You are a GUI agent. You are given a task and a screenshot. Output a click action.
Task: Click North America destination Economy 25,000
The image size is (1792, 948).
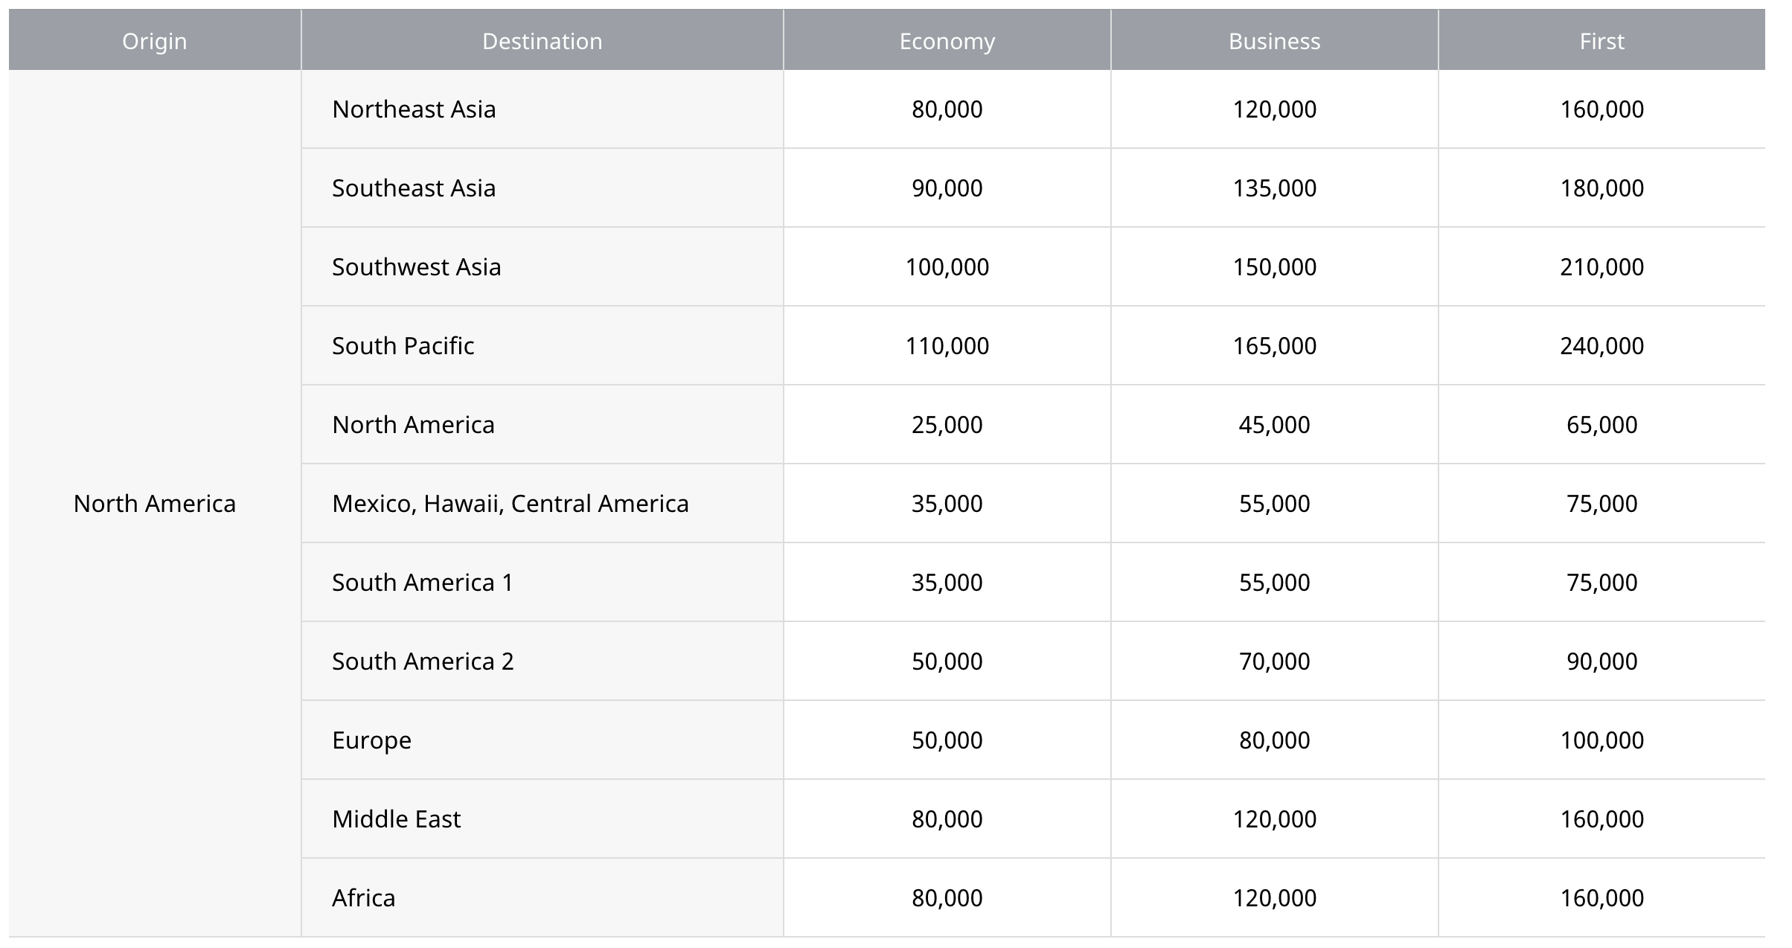947,425
